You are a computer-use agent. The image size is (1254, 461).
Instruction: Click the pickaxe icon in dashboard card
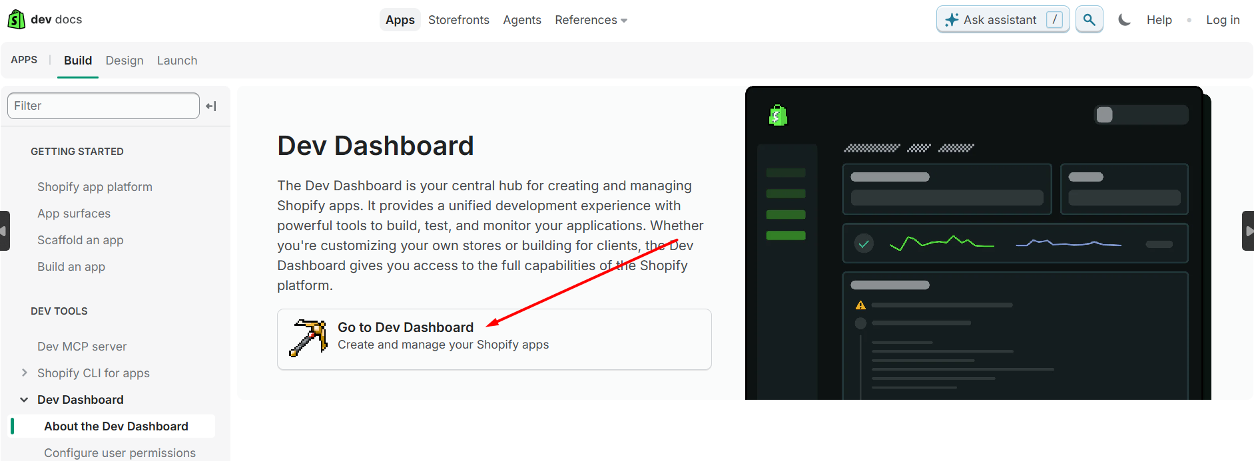click(308, 339)
